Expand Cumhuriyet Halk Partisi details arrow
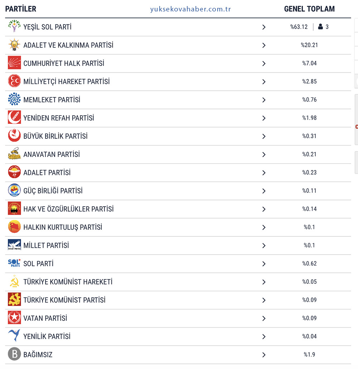Image resolution: width=358 pixels, height=369 pixels. (264, 64)
